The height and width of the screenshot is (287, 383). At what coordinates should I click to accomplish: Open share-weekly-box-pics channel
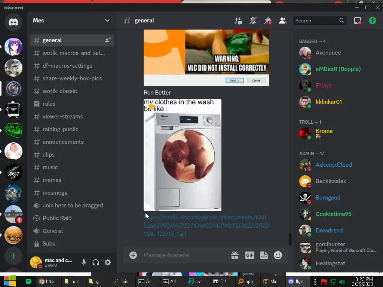[72, 78]
